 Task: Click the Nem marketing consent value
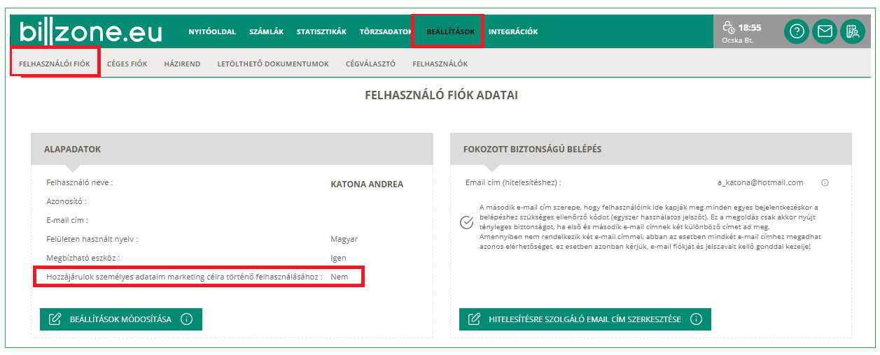pos(339,277)
